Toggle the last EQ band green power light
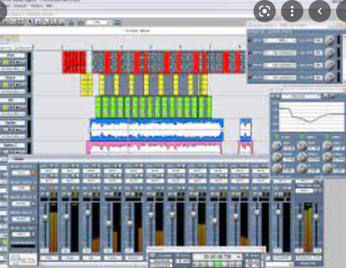Screen dimensions: 346x268 click(x=327, y=137)
